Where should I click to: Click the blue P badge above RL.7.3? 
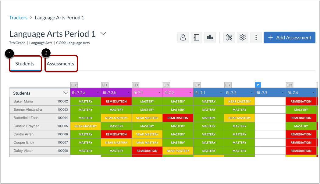[x=258, y=85]
